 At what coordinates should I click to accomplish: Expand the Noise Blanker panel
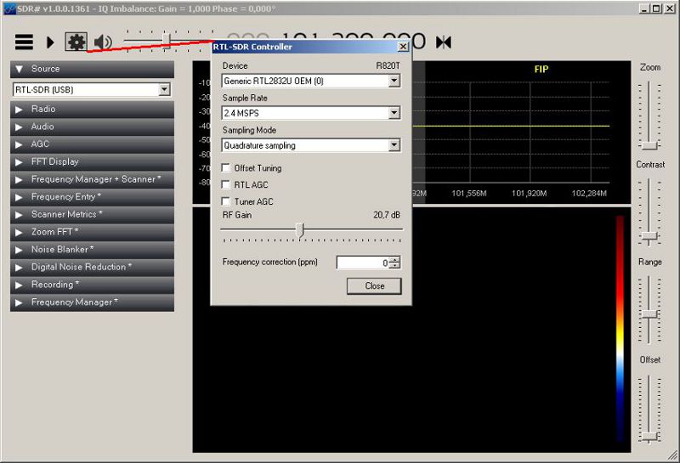coord(93,250)
